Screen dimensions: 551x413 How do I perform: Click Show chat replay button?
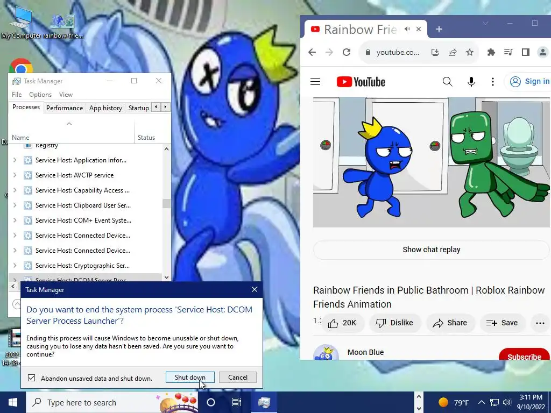[x=431, y=250]
